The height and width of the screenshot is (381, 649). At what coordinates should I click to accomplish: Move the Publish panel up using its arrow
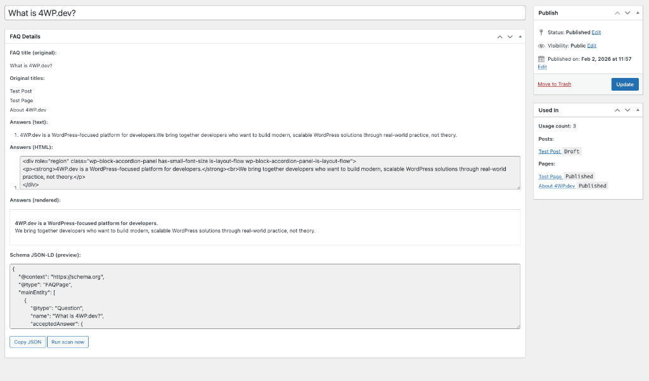pos(617,13)
